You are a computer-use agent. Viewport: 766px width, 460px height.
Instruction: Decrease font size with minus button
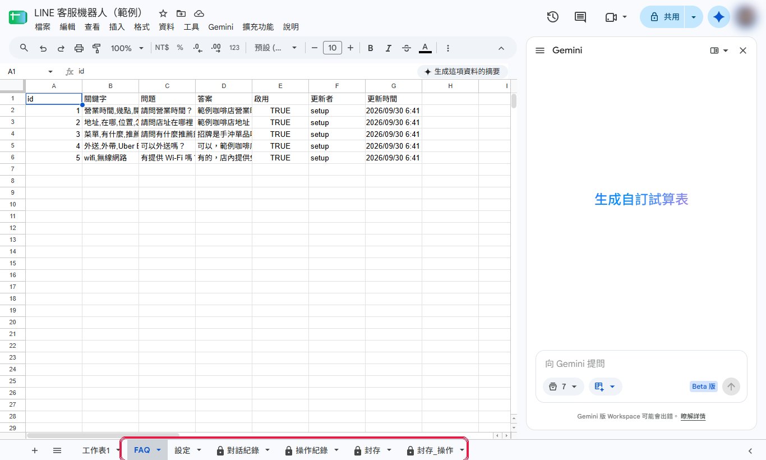pyautogui.click(x=315, y=48)
